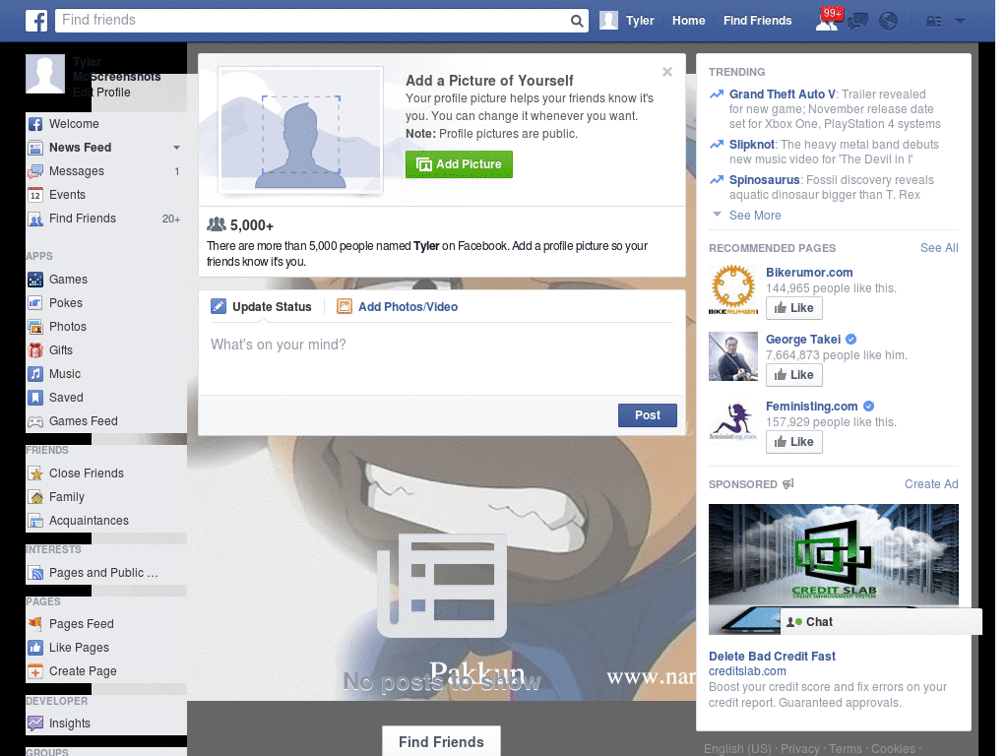The image size is (1008, 756).
Task: Open Delete Bad Credit Fast ad link
Action: tap(772, 657)
